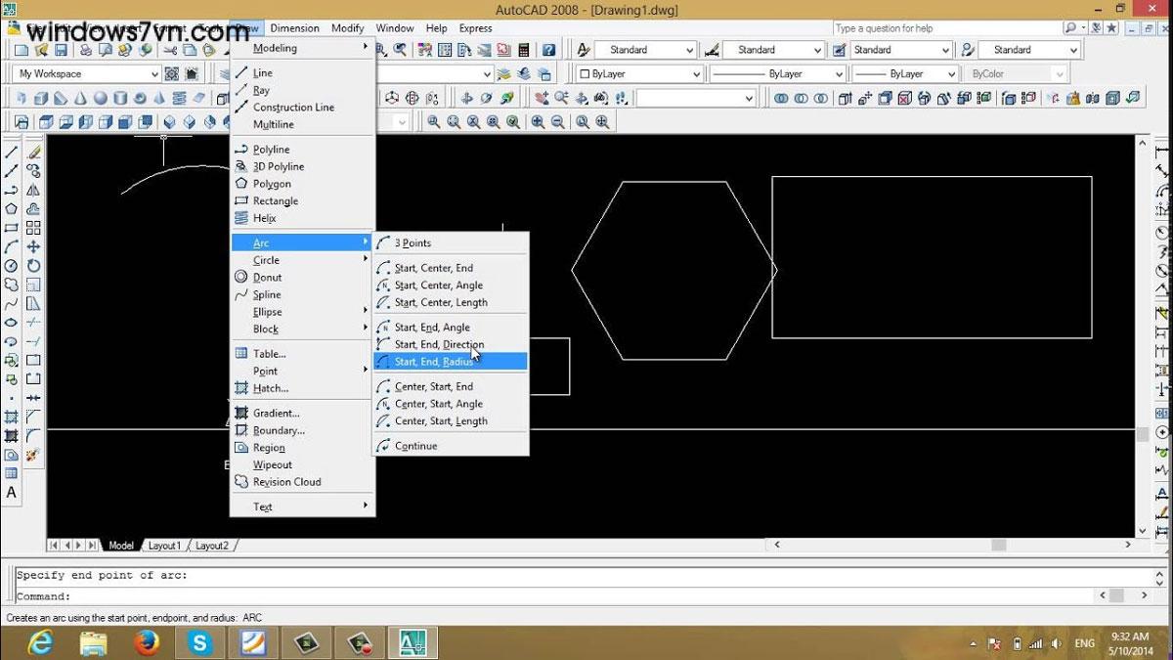Select Construction Line from Draw menu

coord(303,108)
